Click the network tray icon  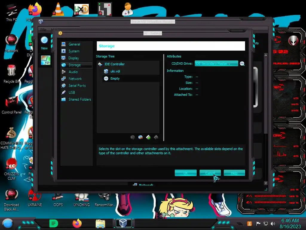click(266, 223)
